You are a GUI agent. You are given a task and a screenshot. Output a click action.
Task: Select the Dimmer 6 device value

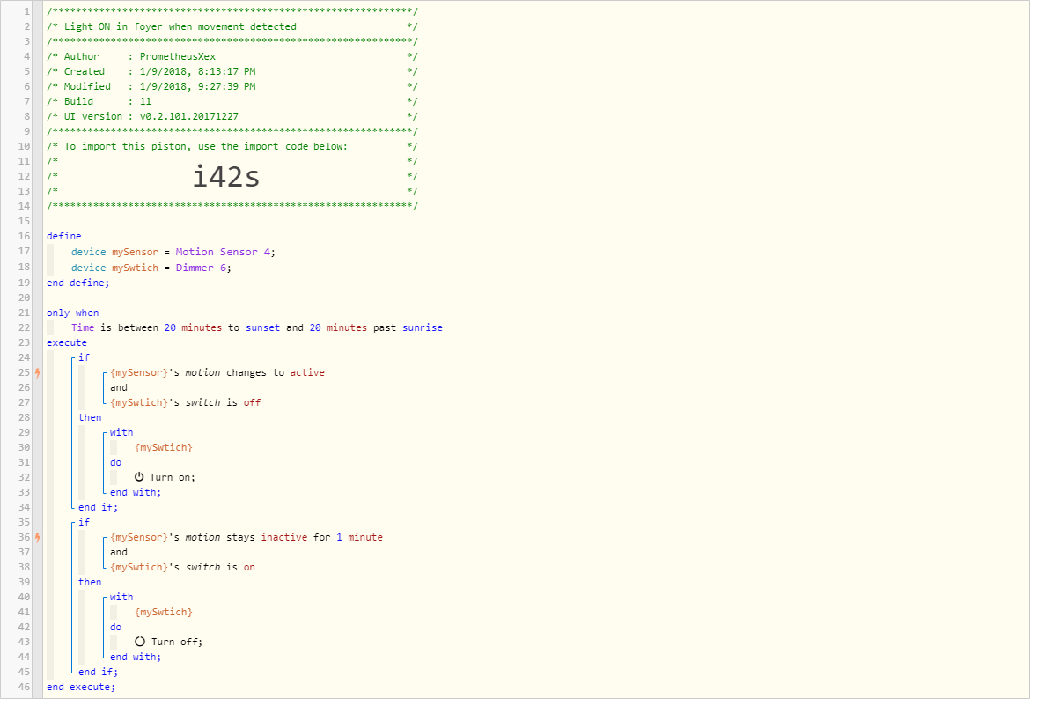coord(201,268)
